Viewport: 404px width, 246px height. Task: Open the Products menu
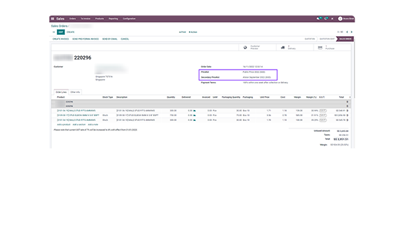pos(99,18)
